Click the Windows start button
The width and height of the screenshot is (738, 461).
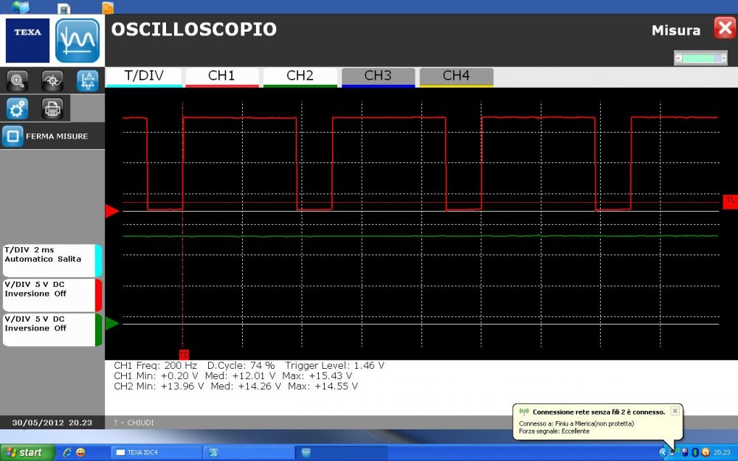pyautogui.click(x=27, y=452)
